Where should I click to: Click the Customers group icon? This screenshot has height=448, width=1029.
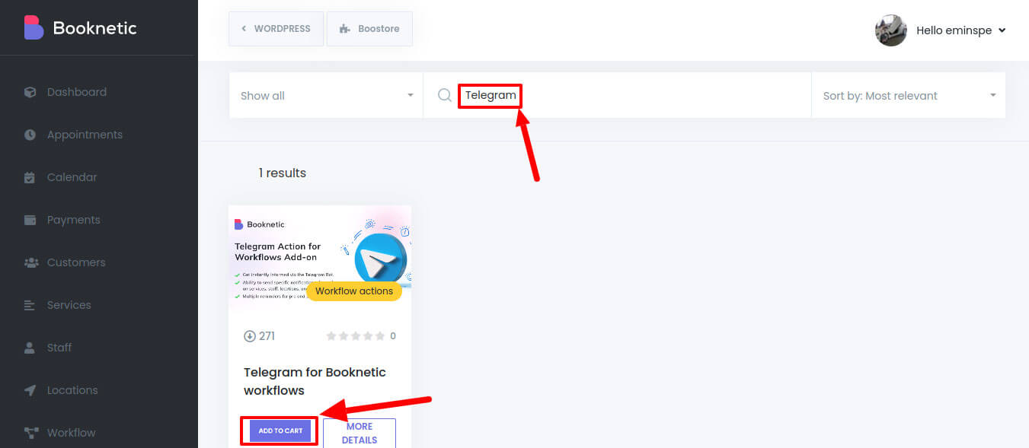(31, 262)
